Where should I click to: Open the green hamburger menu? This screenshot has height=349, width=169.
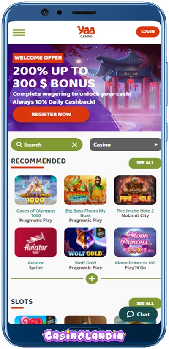19,33
